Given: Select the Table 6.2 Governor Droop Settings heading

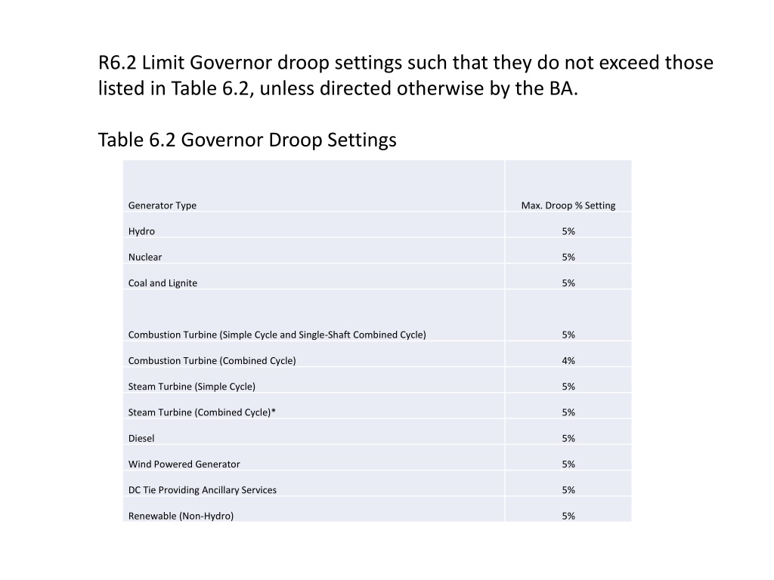Looking at the screenshot, I should tap(247, 140).
